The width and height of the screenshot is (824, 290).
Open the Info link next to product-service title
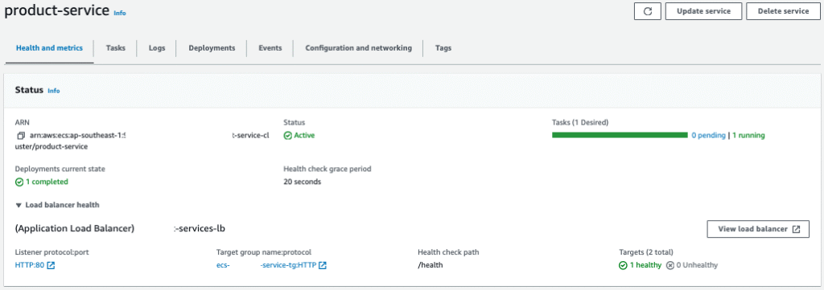pos(120,13)
